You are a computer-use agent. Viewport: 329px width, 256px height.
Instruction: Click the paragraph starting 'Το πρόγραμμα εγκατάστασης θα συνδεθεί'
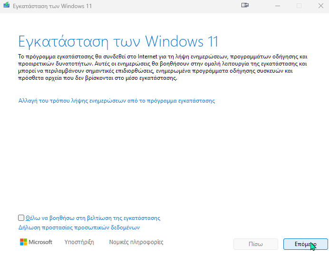coord(163,67)
